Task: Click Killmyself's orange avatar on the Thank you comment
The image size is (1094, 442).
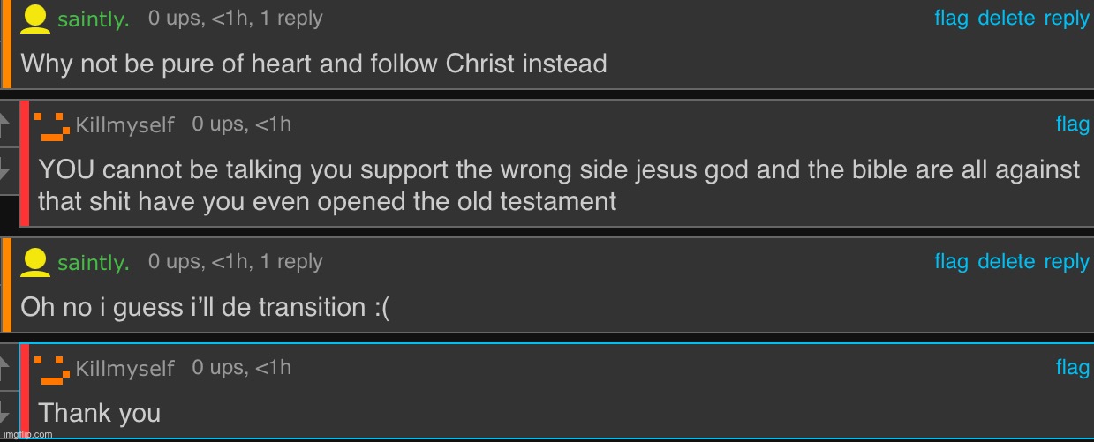Action: click(52, 369)
